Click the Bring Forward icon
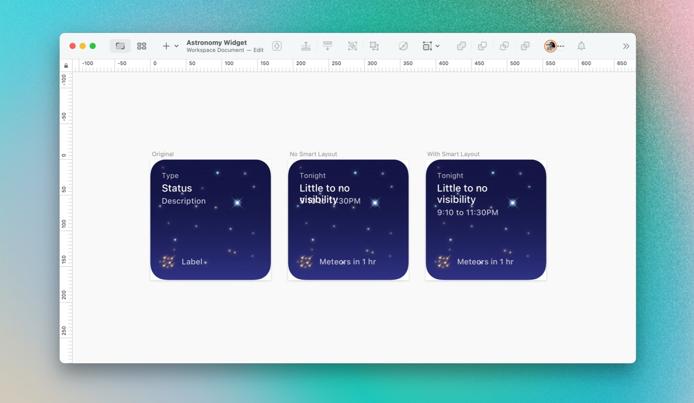This screenshot has height=403, width=694. pyautogui.click(x=306, y=46)
